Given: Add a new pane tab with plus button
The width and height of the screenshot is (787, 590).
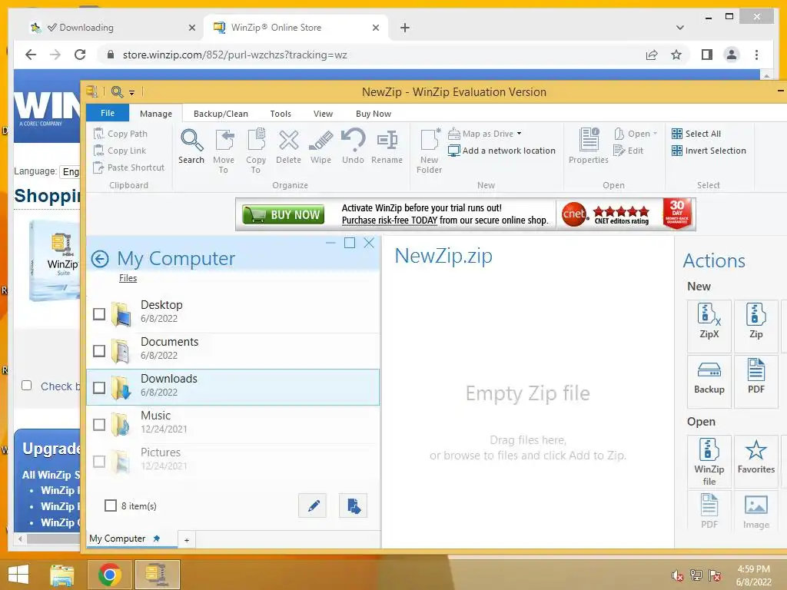Looking at the screenshot, I should [187, 540].
